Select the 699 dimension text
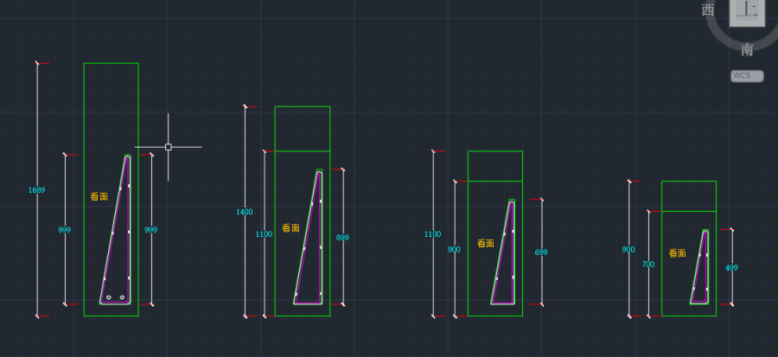Image resolution: width=778 pixels, height=357 pixels. tap(541, 252)
